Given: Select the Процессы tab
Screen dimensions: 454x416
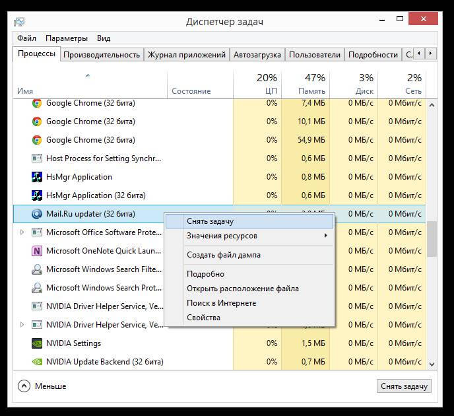Looking at the screenshot, I should (36, 54).
